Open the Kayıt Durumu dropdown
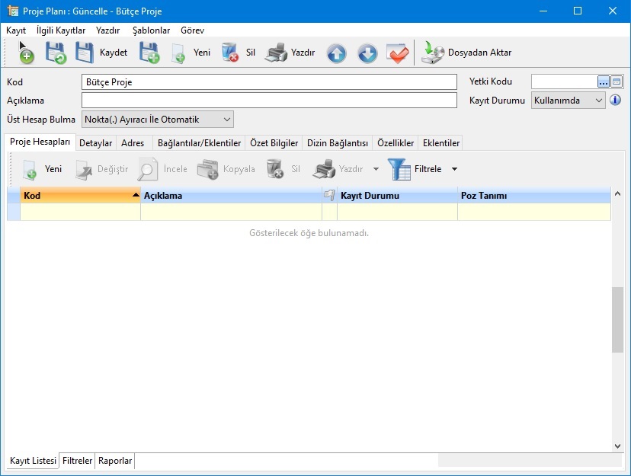Image resolution: width=631 pixels, height=476 pixels. coord(598,101)
